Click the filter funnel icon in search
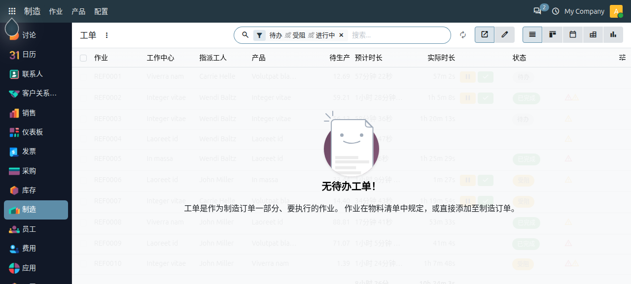The width and height of the screenshot is (631, 284). (259, 35)
